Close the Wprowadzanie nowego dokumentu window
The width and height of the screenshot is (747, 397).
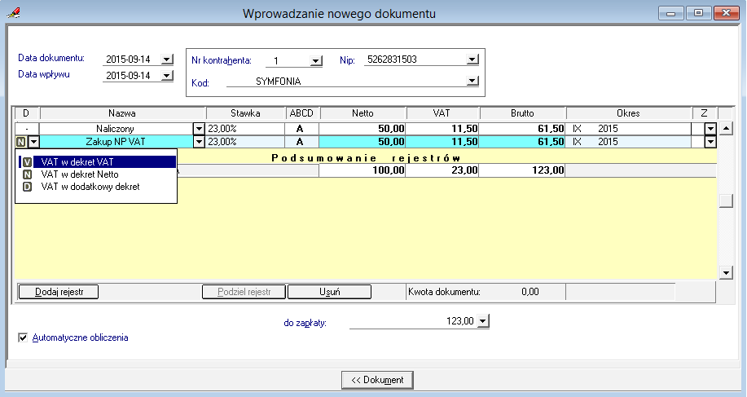click(726, 13)
